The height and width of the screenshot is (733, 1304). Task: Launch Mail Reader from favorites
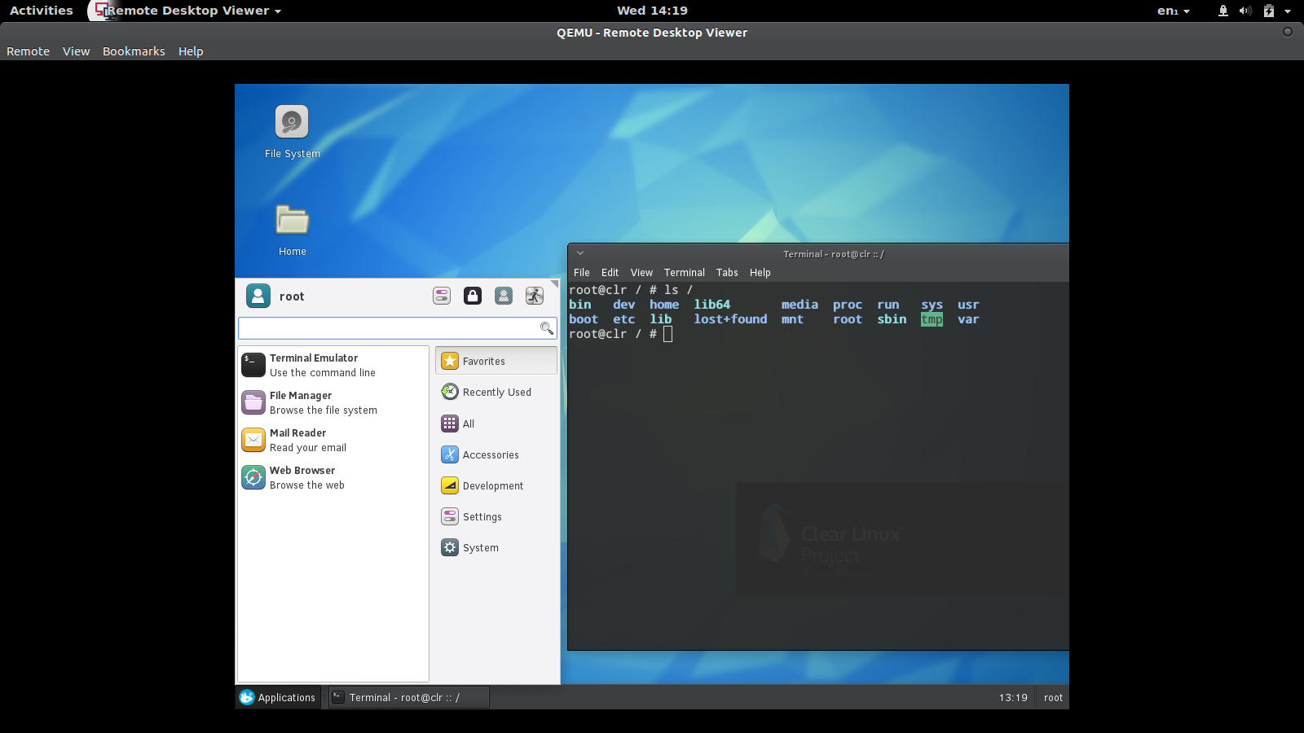pos(333,440)
